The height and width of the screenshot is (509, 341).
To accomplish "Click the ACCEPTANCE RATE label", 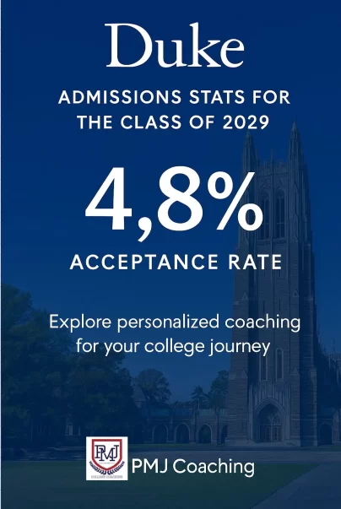I will 176,262.
